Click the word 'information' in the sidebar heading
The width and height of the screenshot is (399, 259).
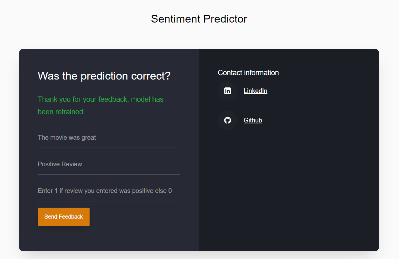click(262, 73)
